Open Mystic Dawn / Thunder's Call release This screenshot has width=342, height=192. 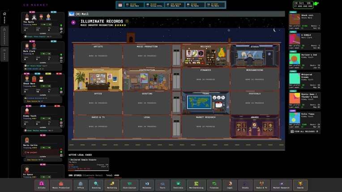[305, 100]
